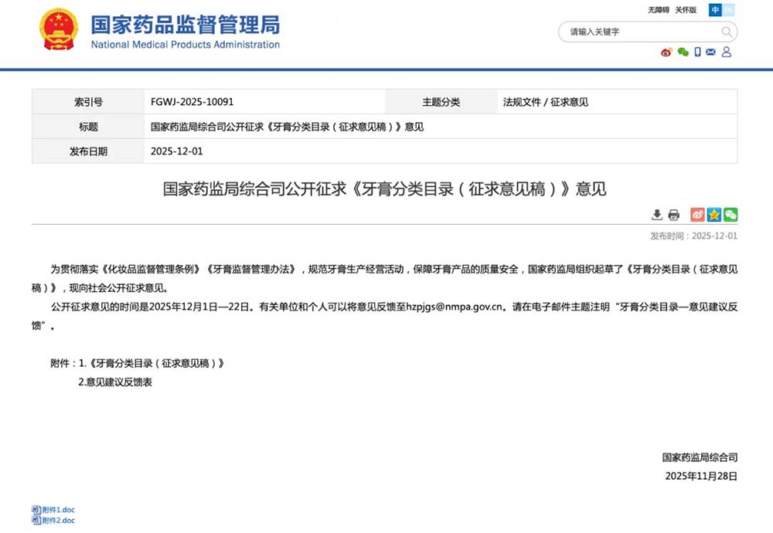Image resolution: width=773 pixels, height=533 pixels.
Task: Open the header WeChat icon
Action: pos(683,53)
